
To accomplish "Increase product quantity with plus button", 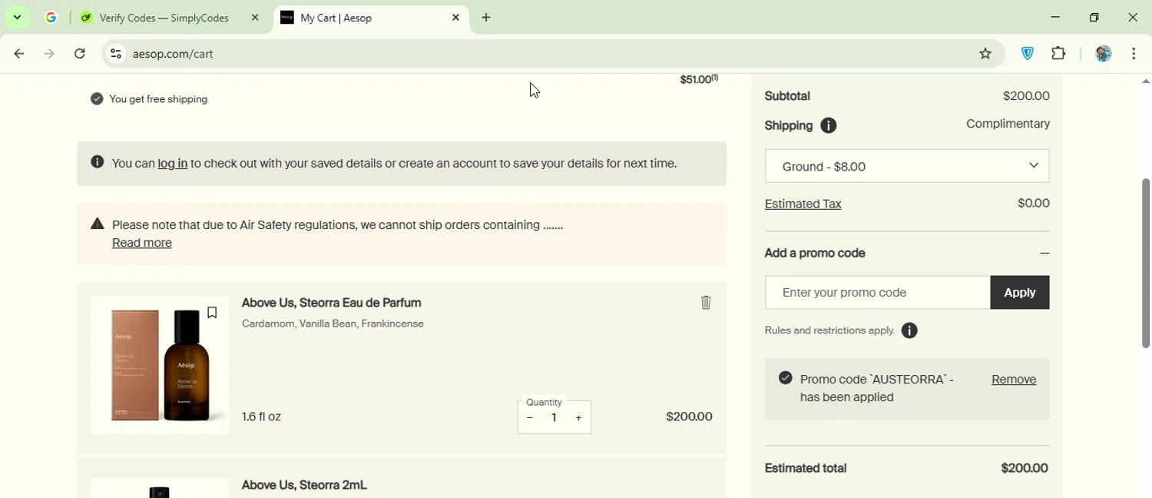I will pyautogui.click(x=578, y=418).
